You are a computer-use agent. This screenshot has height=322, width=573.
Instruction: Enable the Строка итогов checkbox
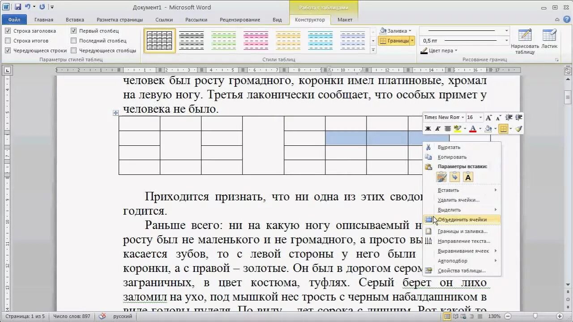click(8, 41)
